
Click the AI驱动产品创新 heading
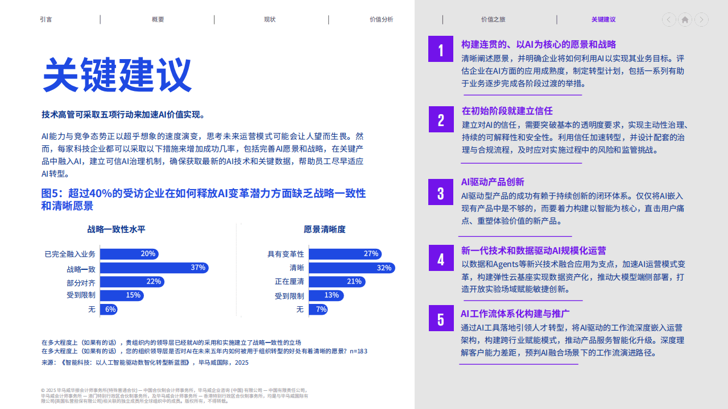click(493, 182)
